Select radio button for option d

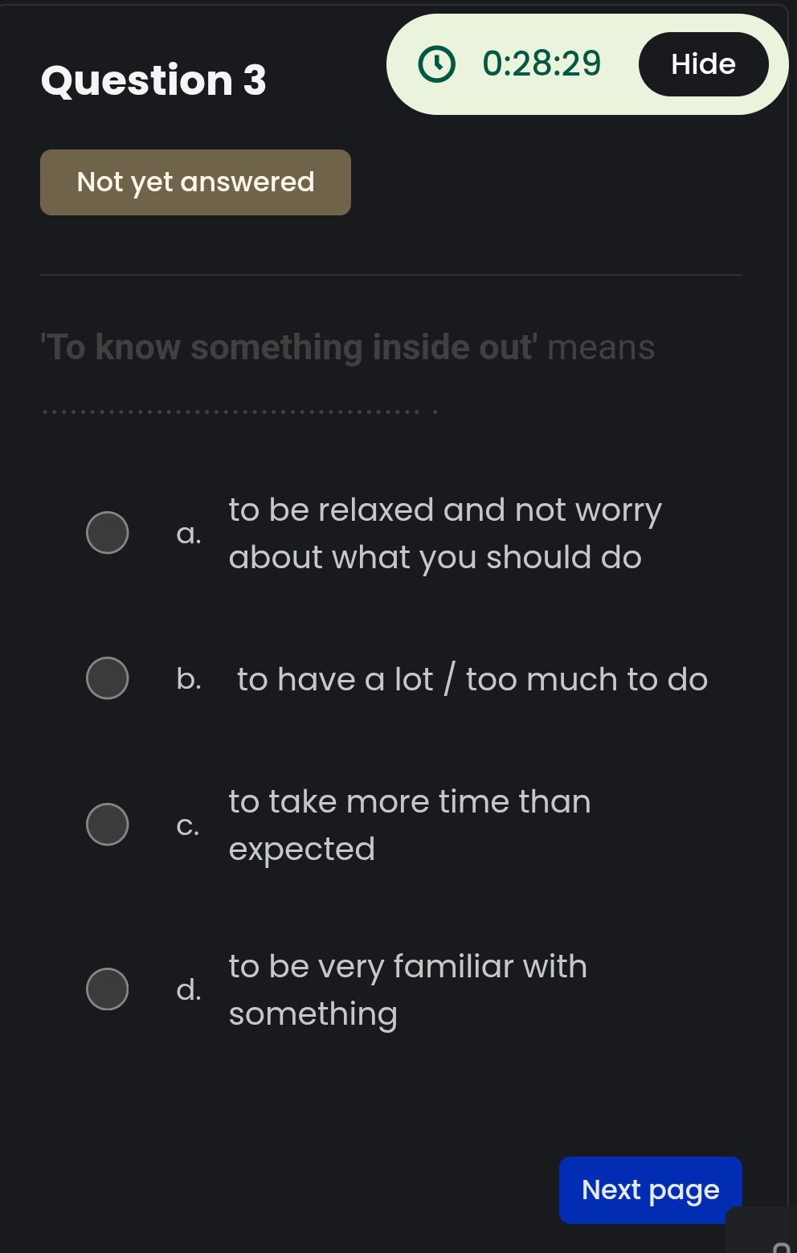[107, 989]
